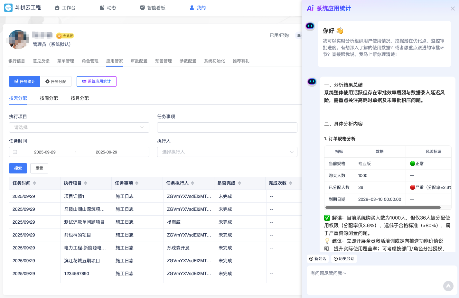Viewport: 459px width, 298px height.
Task: Select the 应用管家 tab
Action: (x=115, y=61)
